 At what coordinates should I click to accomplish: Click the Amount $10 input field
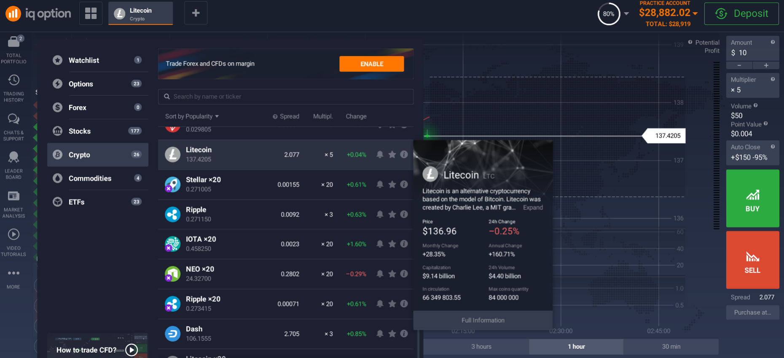pos(752,48)
